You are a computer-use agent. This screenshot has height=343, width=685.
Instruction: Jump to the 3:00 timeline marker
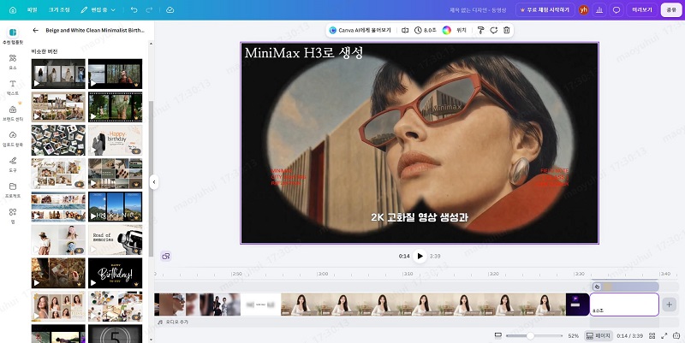pos(323,274)
